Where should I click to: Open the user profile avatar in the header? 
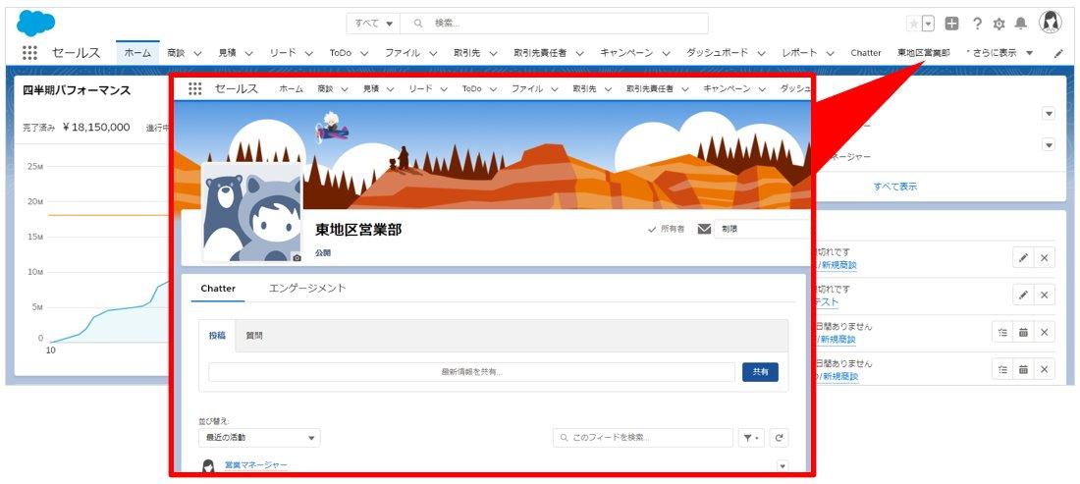point(1052,23)
